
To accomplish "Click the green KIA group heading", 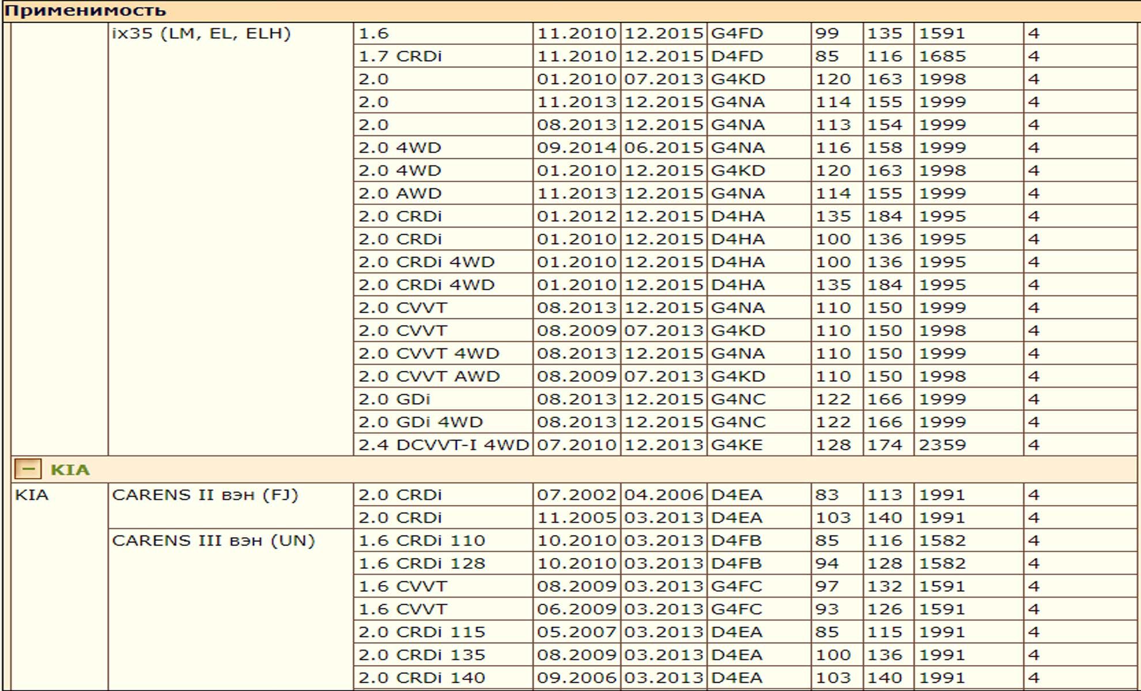I will 70,470.
